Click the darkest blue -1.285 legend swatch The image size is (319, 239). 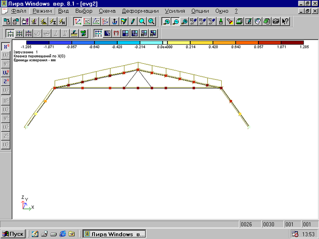pos(38,43)
